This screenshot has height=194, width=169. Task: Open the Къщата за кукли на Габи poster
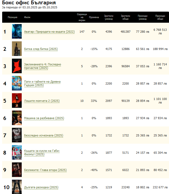pos(17,152)
